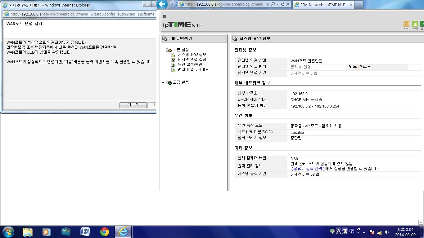Open a new tab in Internet Explorer
The width and height of the screenshot is (424, 238).
[359, 5]
